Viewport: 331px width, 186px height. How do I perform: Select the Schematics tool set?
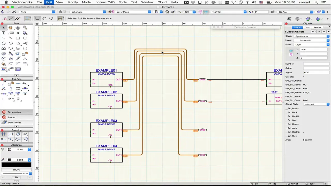pyautogui.click(x=17, y=112)
